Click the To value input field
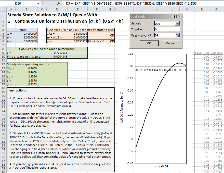 pyautogui.click(x=167, y=29)
